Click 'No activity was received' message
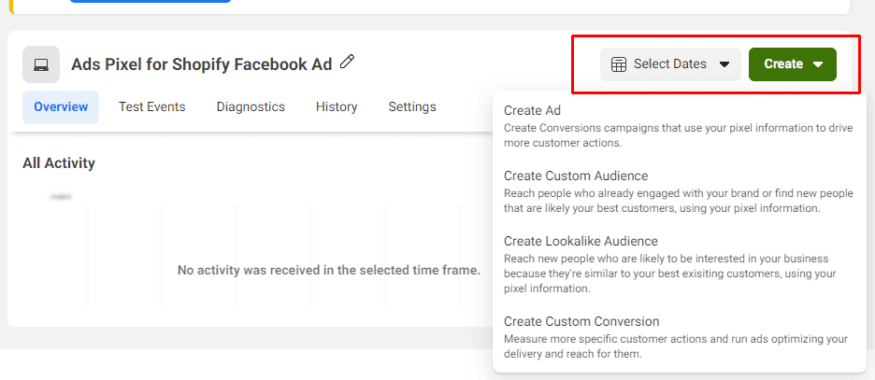The height and width of the screenshot is (380, 875). (329, 270)
